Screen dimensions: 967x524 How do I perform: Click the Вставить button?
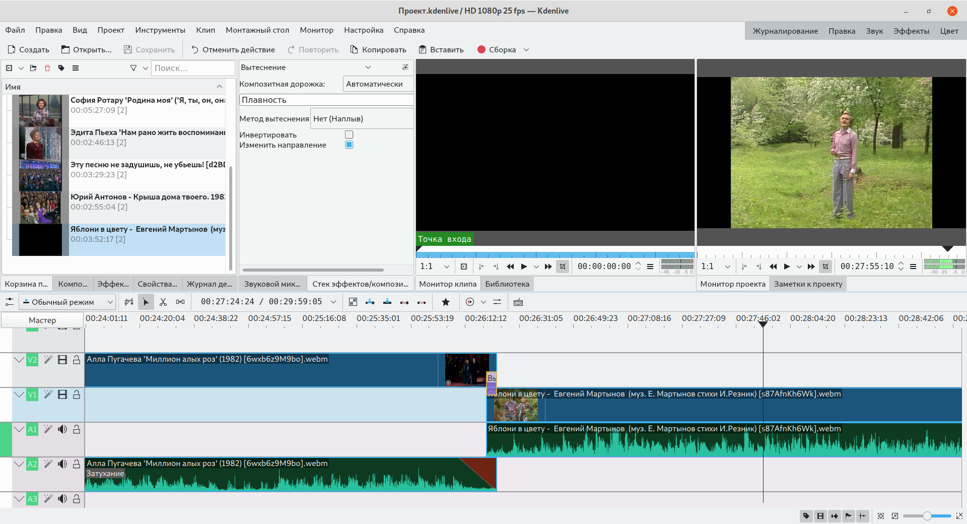click(x=441, y=50)
